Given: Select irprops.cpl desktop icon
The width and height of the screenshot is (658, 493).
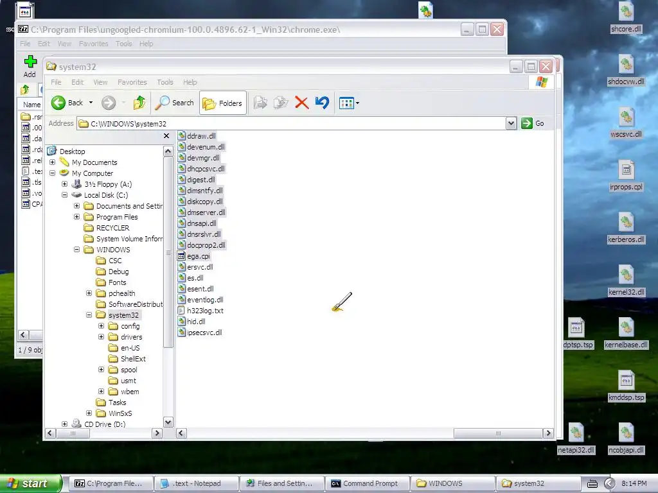Looking at the screenshot, I should pyautogui.click(x=626, y=176).
